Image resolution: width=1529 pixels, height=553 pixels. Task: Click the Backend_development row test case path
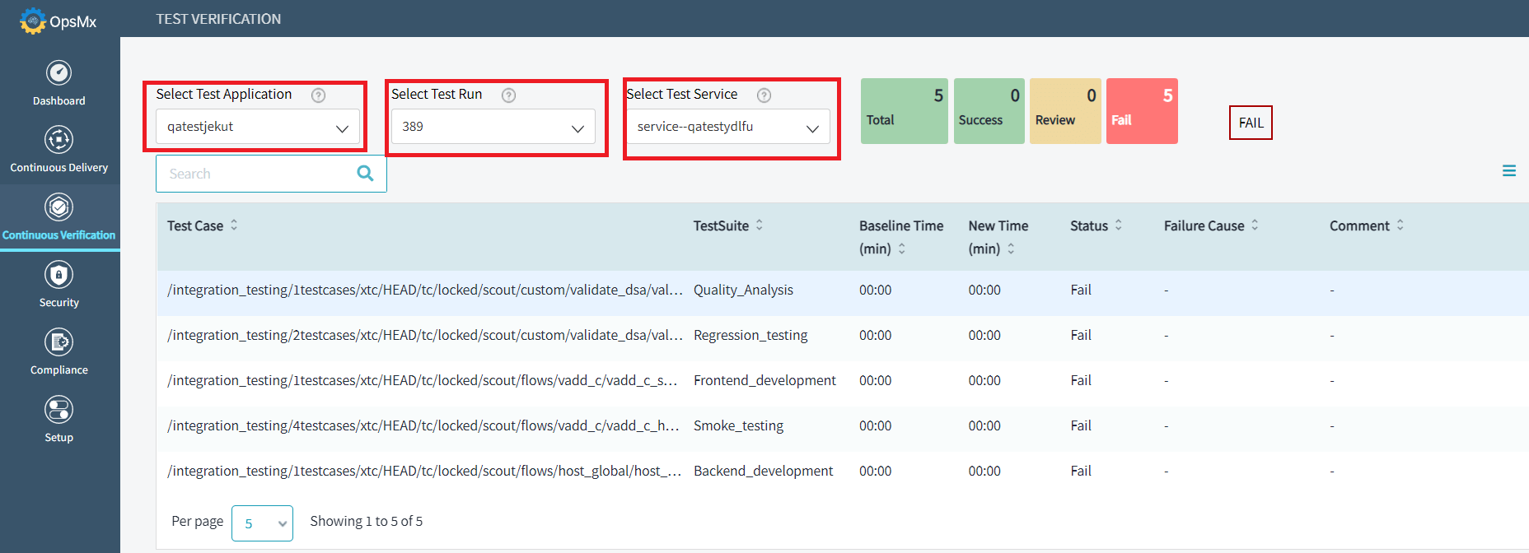(424, 471)
